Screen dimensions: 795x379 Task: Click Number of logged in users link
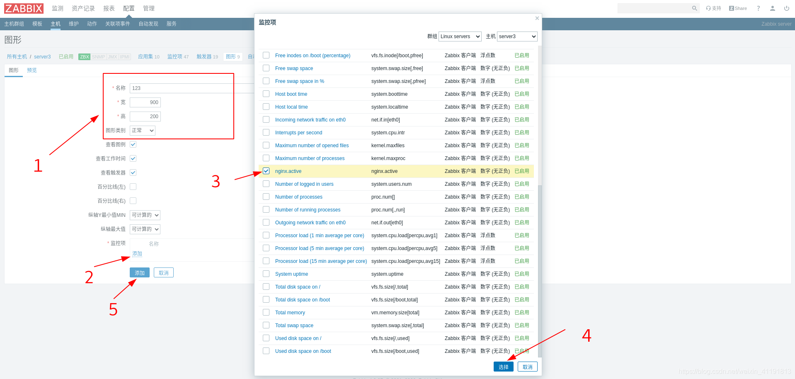point(304,184)
